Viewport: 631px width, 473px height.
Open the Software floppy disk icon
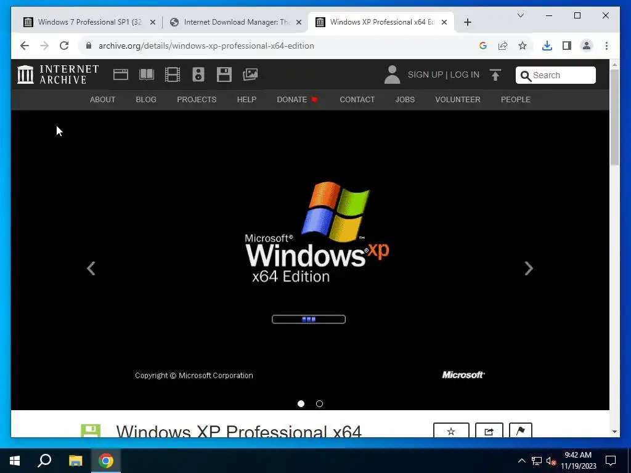coord(224,75)
